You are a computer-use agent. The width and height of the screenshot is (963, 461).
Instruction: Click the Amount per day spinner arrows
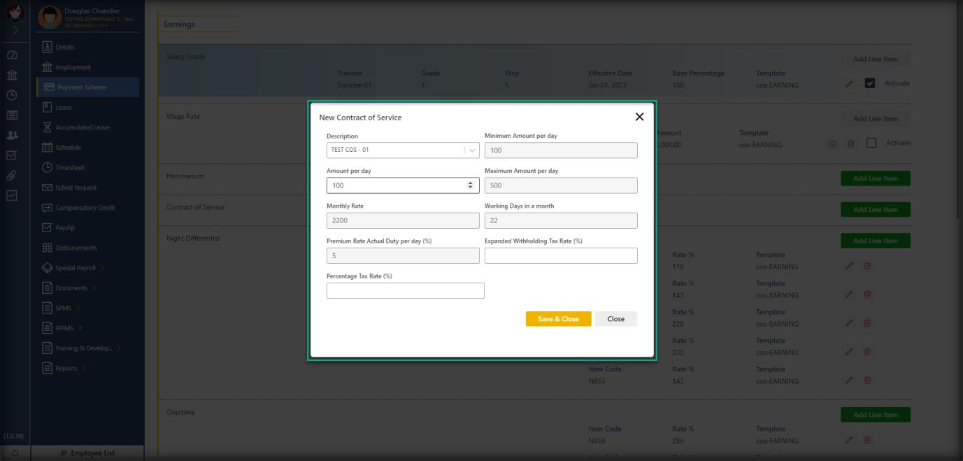(470, 185)
